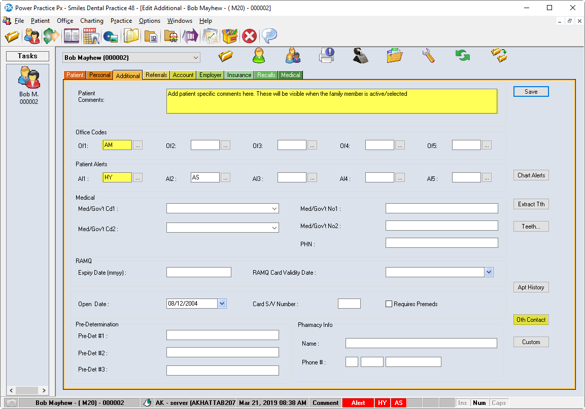Open the appointment book icon

(x=71, y=36)
